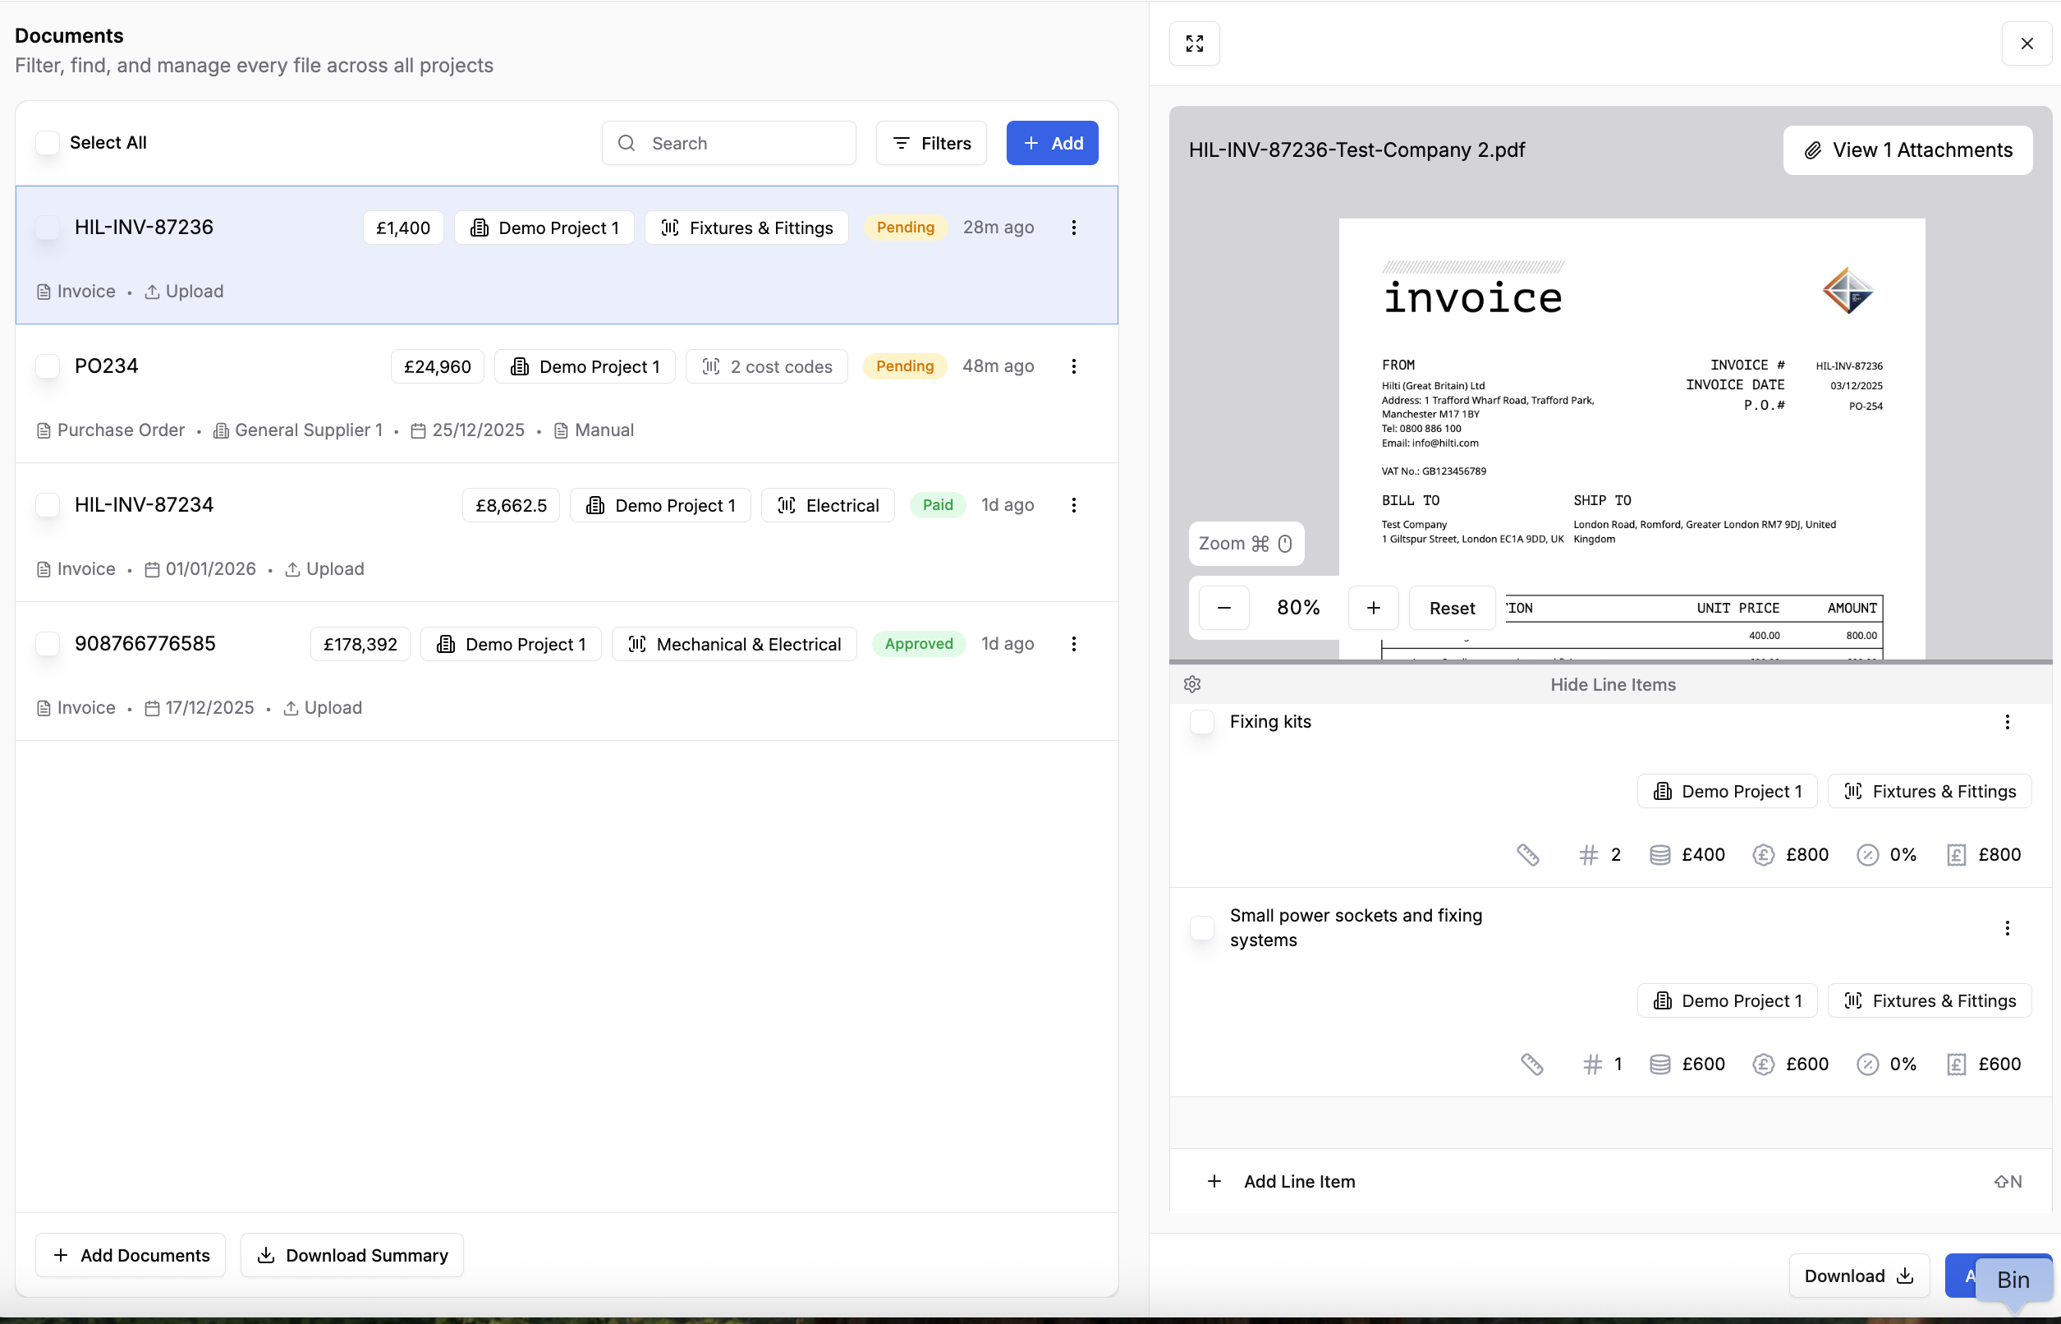This screenshot has height=1324, width=2061.
Task: Click the zoom out minus button
Action: (1224, 608)
